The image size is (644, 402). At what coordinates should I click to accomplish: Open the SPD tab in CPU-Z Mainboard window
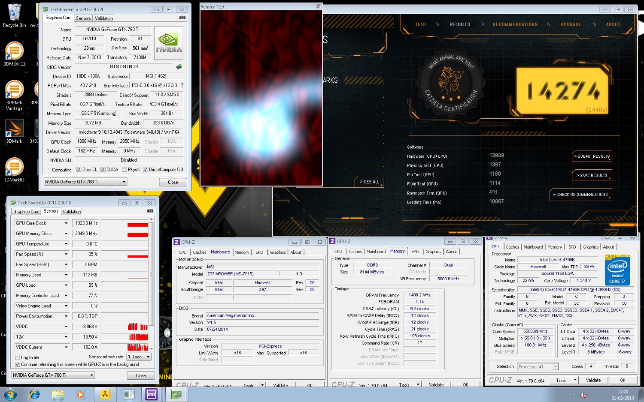point(259,252)
